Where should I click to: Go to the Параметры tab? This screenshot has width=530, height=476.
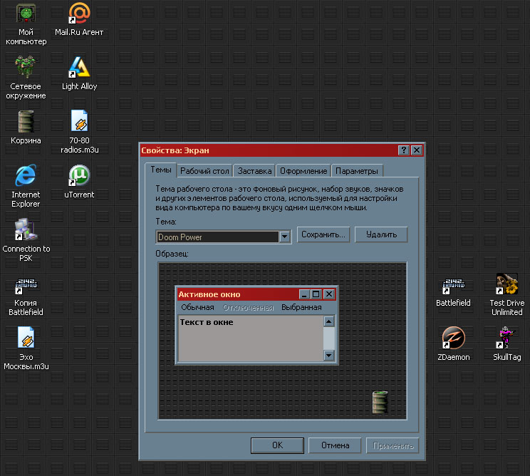tap(358, 171)
